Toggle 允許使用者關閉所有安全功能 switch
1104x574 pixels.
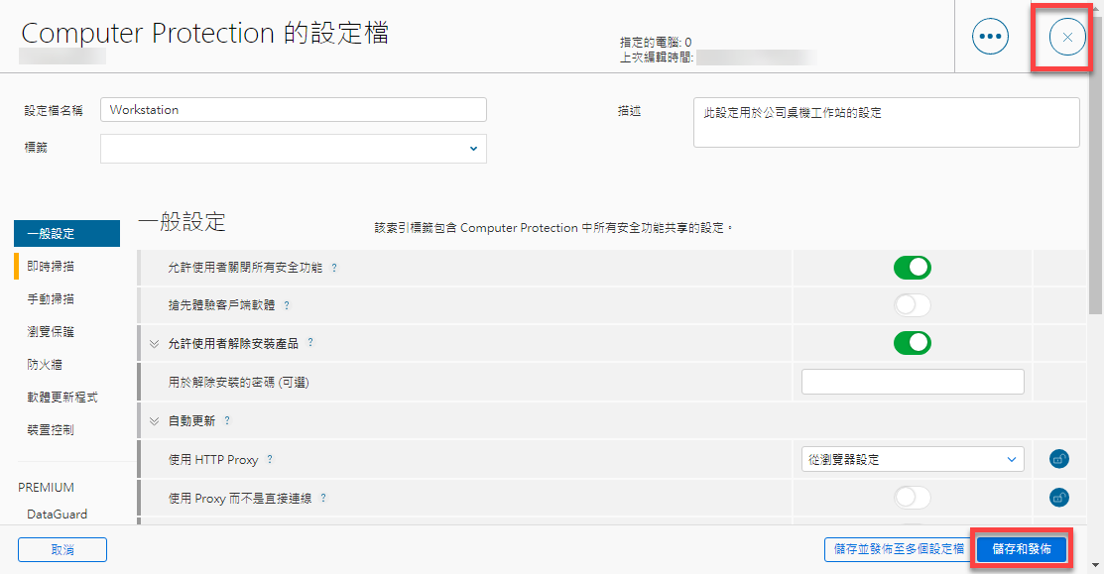[x=912, y=268]
